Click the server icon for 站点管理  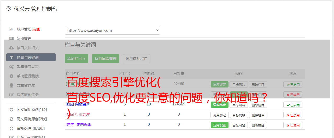[x=11, y=39]
